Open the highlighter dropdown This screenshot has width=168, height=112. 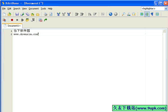[166, 9]
